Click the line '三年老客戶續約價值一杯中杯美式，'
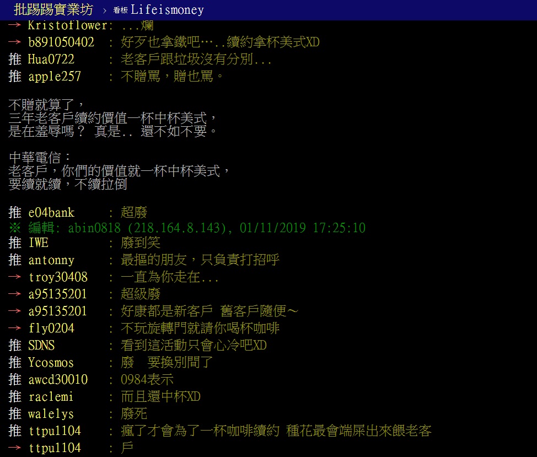 pos(112,118)
